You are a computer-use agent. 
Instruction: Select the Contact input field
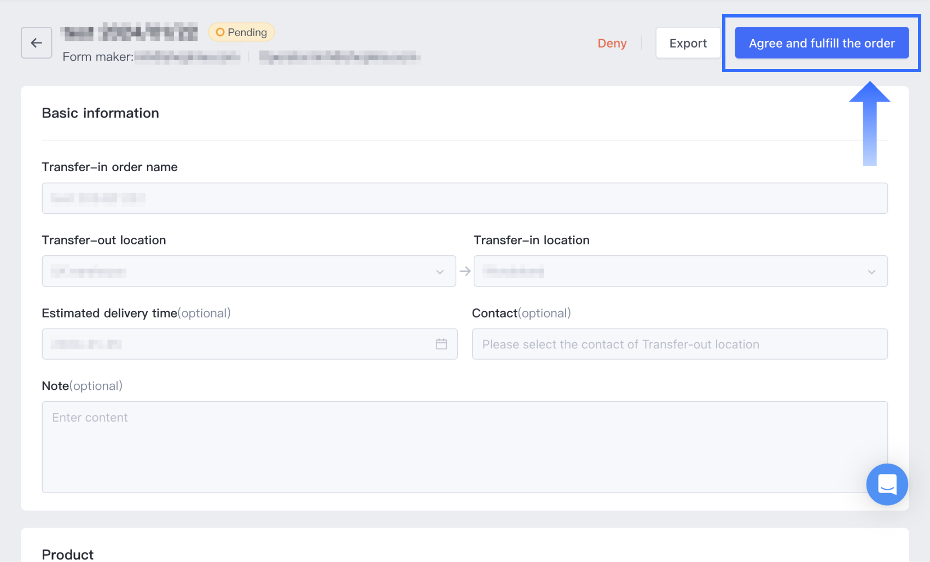[x=679, y=344]
